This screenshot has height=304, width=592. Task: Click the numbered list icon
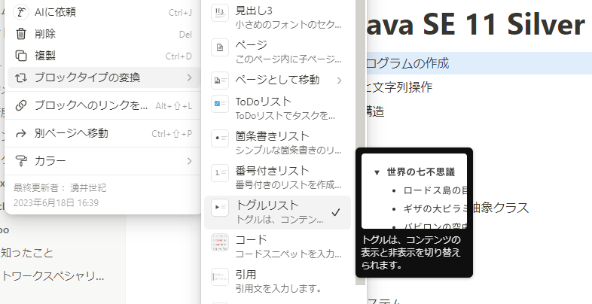click(x=220, y=173)
